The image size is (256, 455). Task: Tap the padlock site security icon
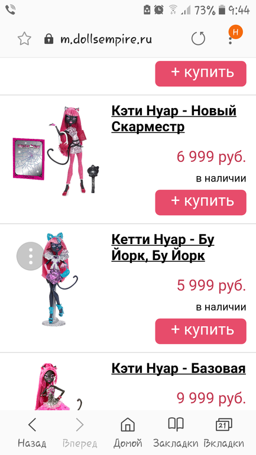(48, 39)
